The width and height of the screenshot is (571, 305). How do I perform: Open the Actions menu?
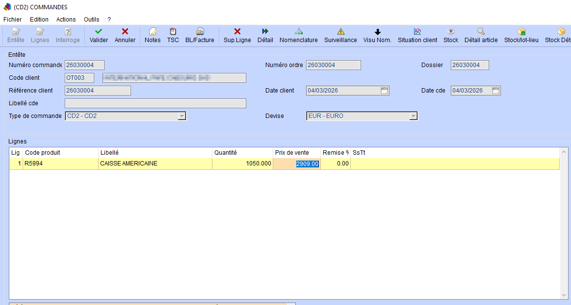click(66, 20)
